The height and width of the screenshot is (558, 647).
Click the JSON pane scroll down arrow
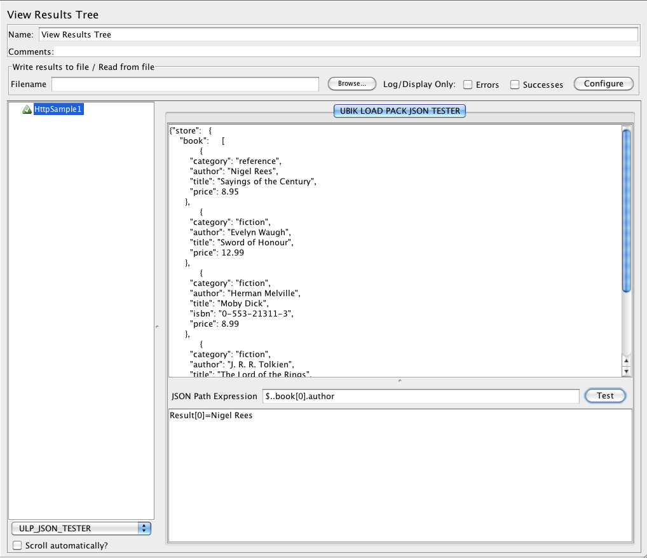[x=626, y=371]
